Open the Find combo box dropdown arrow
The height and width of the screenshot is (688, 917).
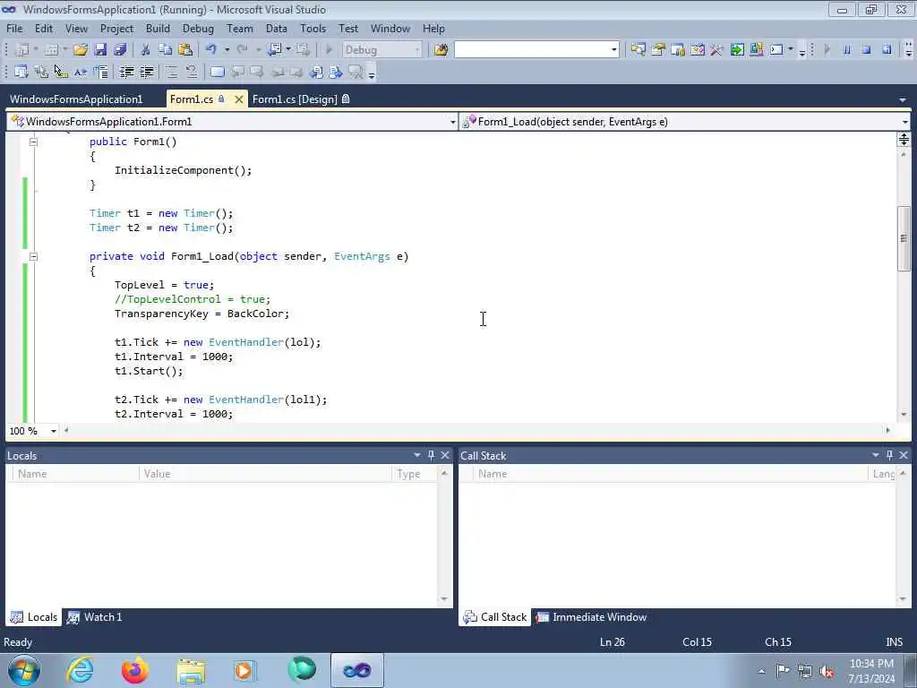coord(613,50)
